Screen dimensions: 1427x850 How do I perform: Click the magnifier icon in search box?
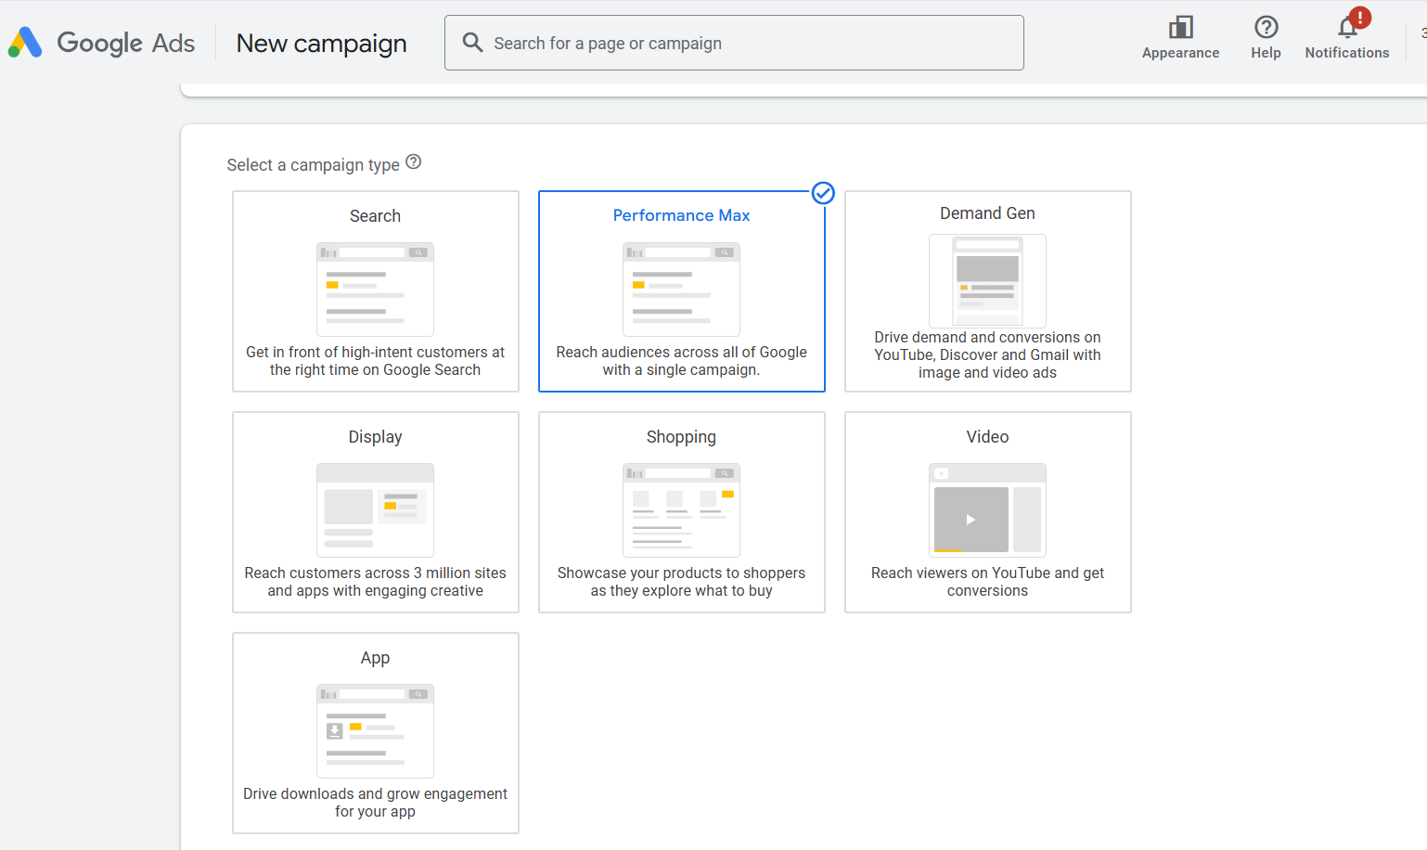[x=472, y=43]
